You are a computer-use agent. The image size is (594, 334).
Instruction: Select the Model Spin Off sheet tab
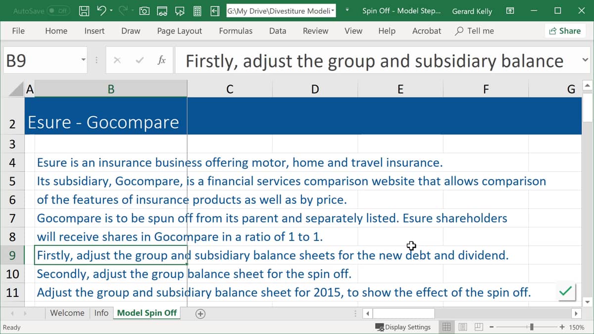pyautogui.click(x=147, y=313)
